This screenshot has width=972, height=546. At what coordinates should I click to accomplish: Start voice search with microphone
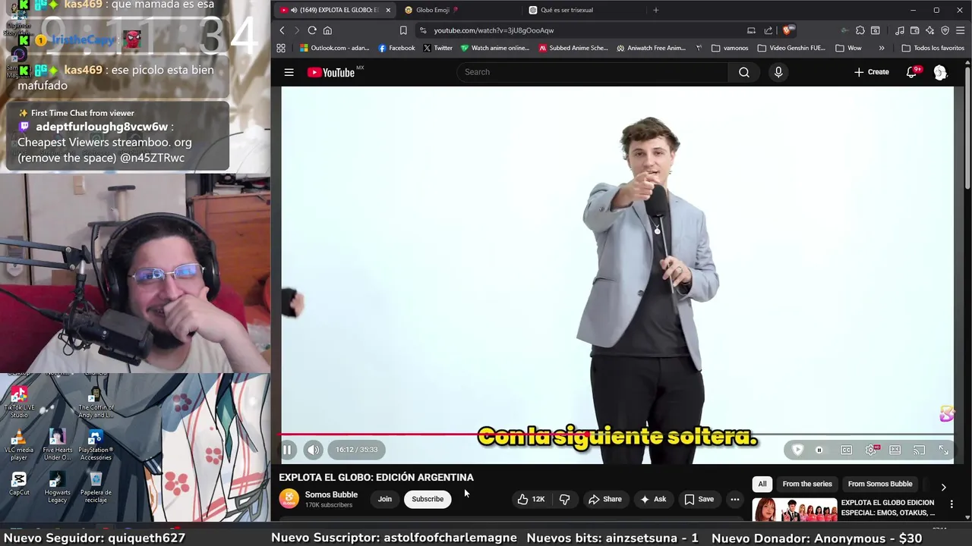[x=778, y=72]
